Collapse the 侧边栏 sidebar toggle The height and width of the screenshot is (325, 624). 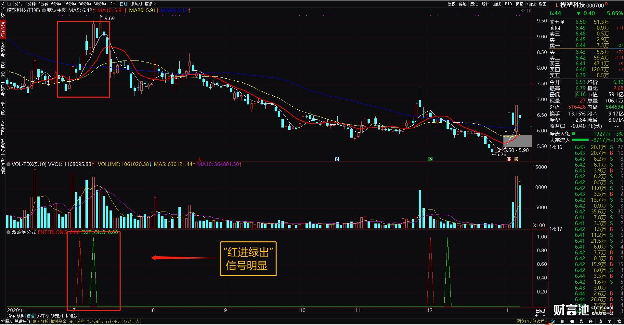coord(540,321)
